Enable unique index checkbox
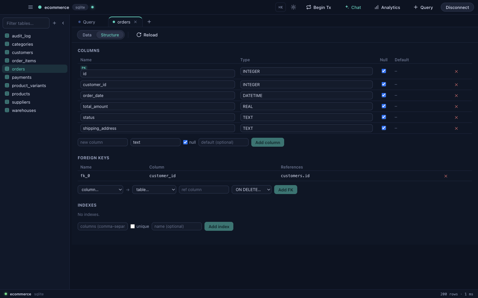This screenshot has width=478, height=298. pyautogui.click(x=132, y=226)
